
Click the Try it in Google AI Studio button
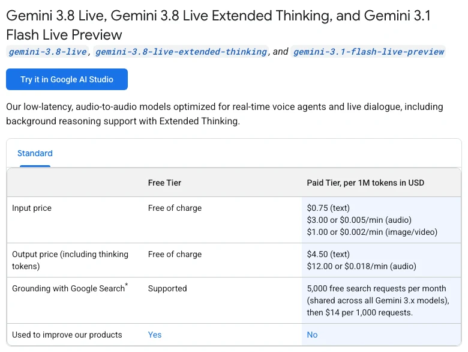(67, 79)
